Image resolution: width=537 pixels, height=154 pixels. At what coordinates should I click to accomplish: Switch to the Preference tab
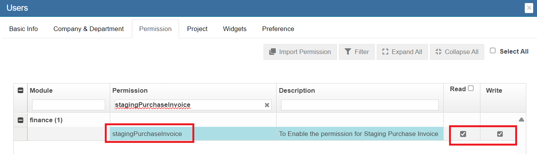[x=278, y=29]
